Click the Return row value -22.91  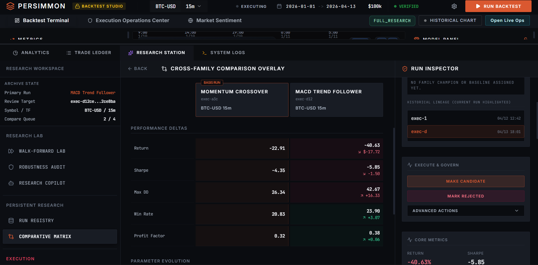tap(277, 148)
